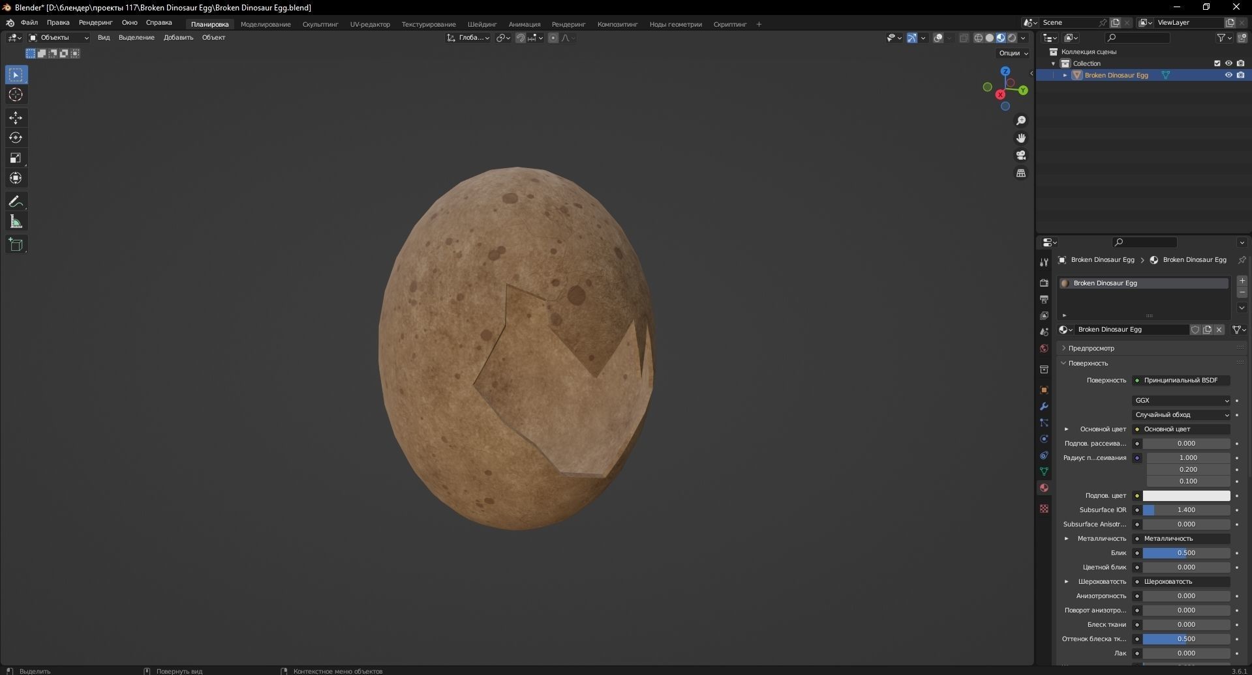Activate the Scale tool
This screenshot has width=1252, height=675.
[x=16, y=158]
